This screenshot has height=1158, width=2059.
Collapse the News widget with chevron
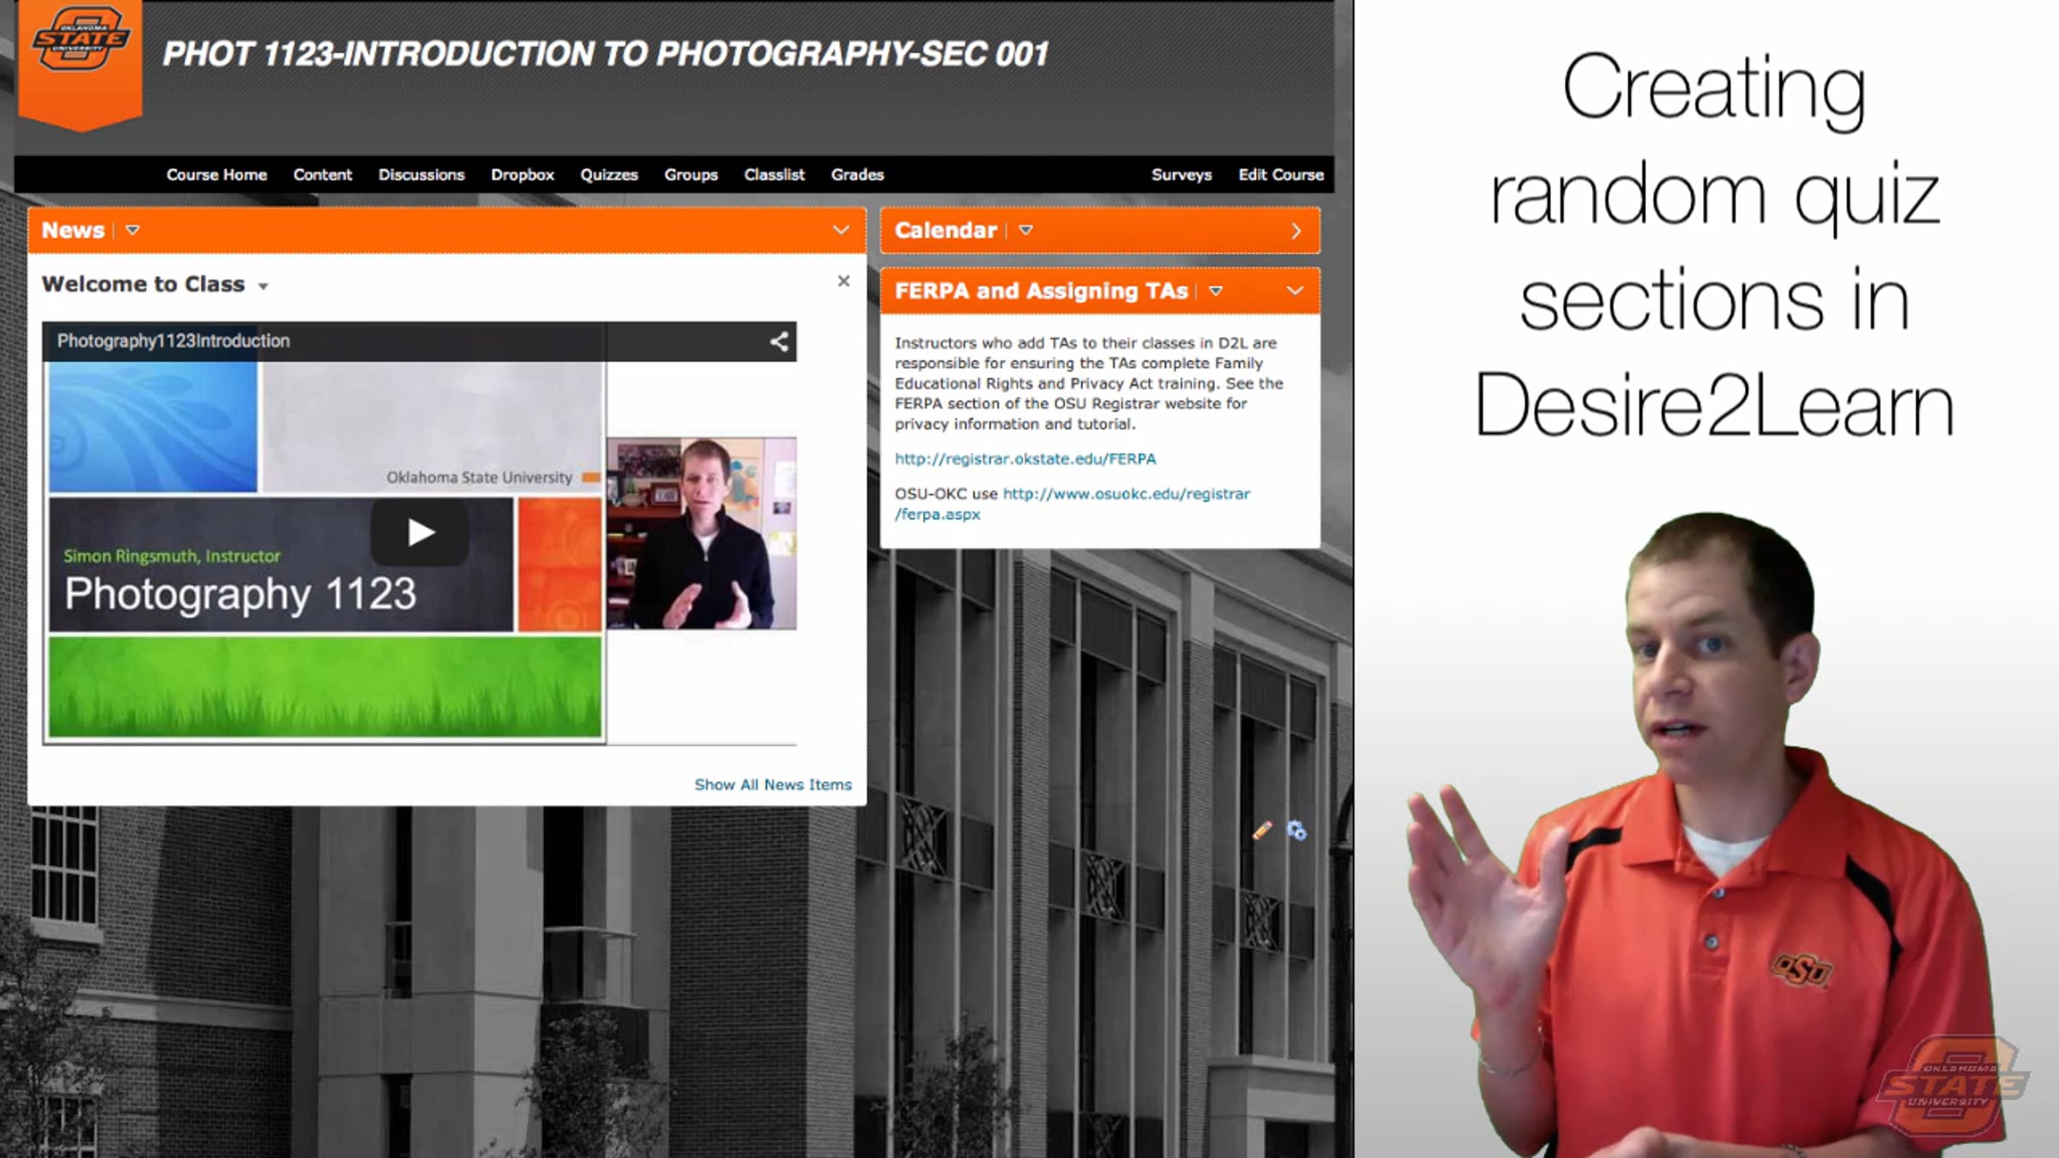click(841, 230)
